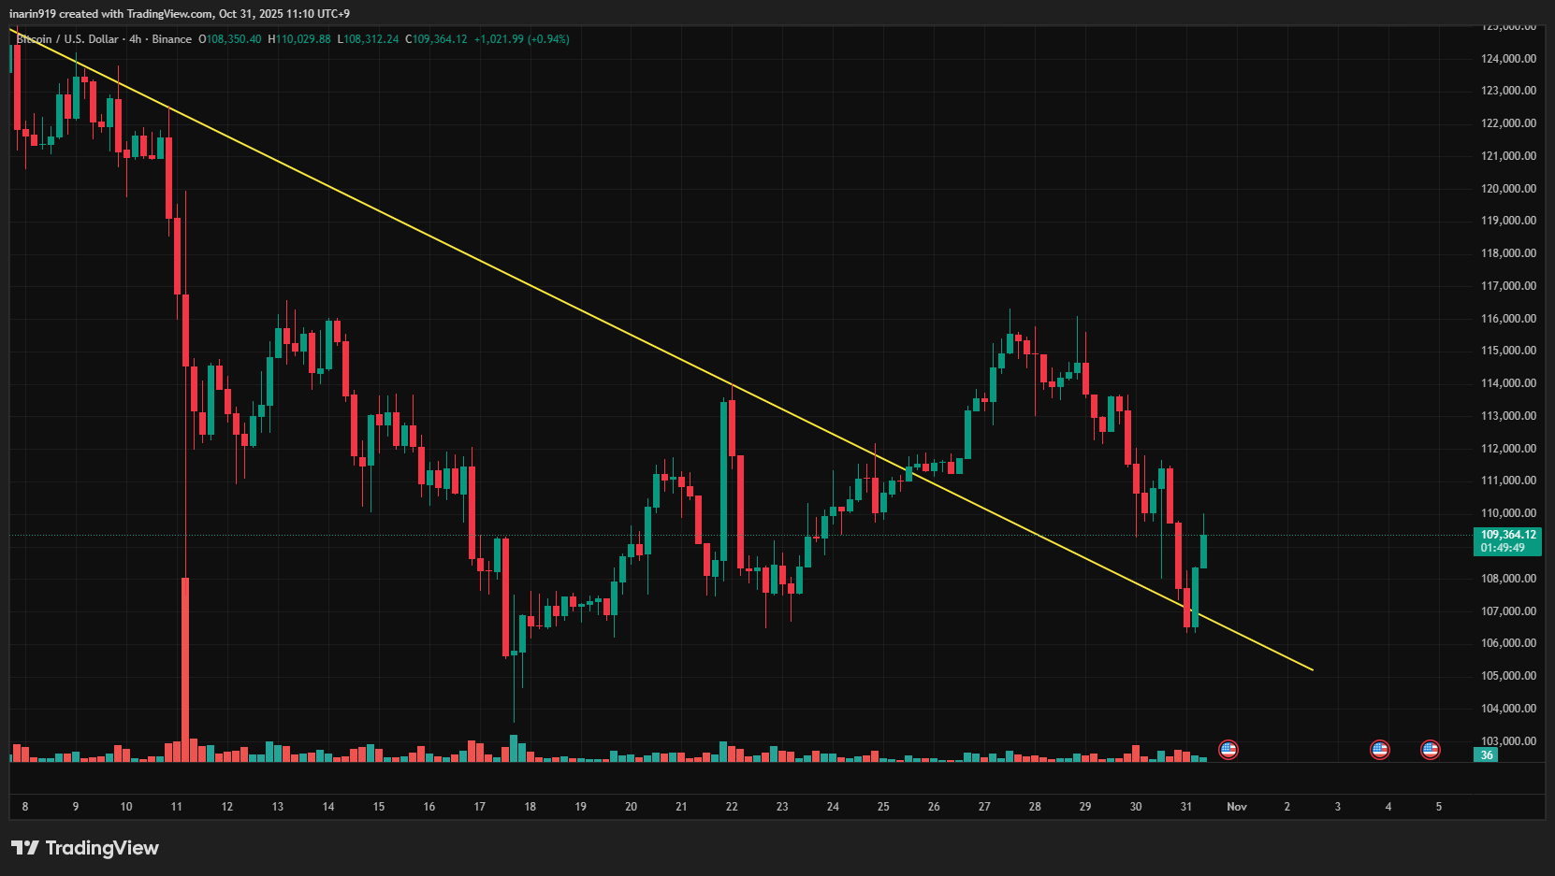Viewport: 1555px width, 876px height.
Task: Click the H110,029.88 high value
Action: pos(299,39)
